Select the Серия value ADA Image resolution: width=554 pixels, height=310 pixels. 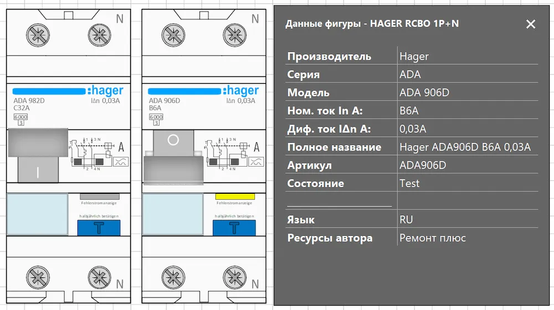click(410, 75)
